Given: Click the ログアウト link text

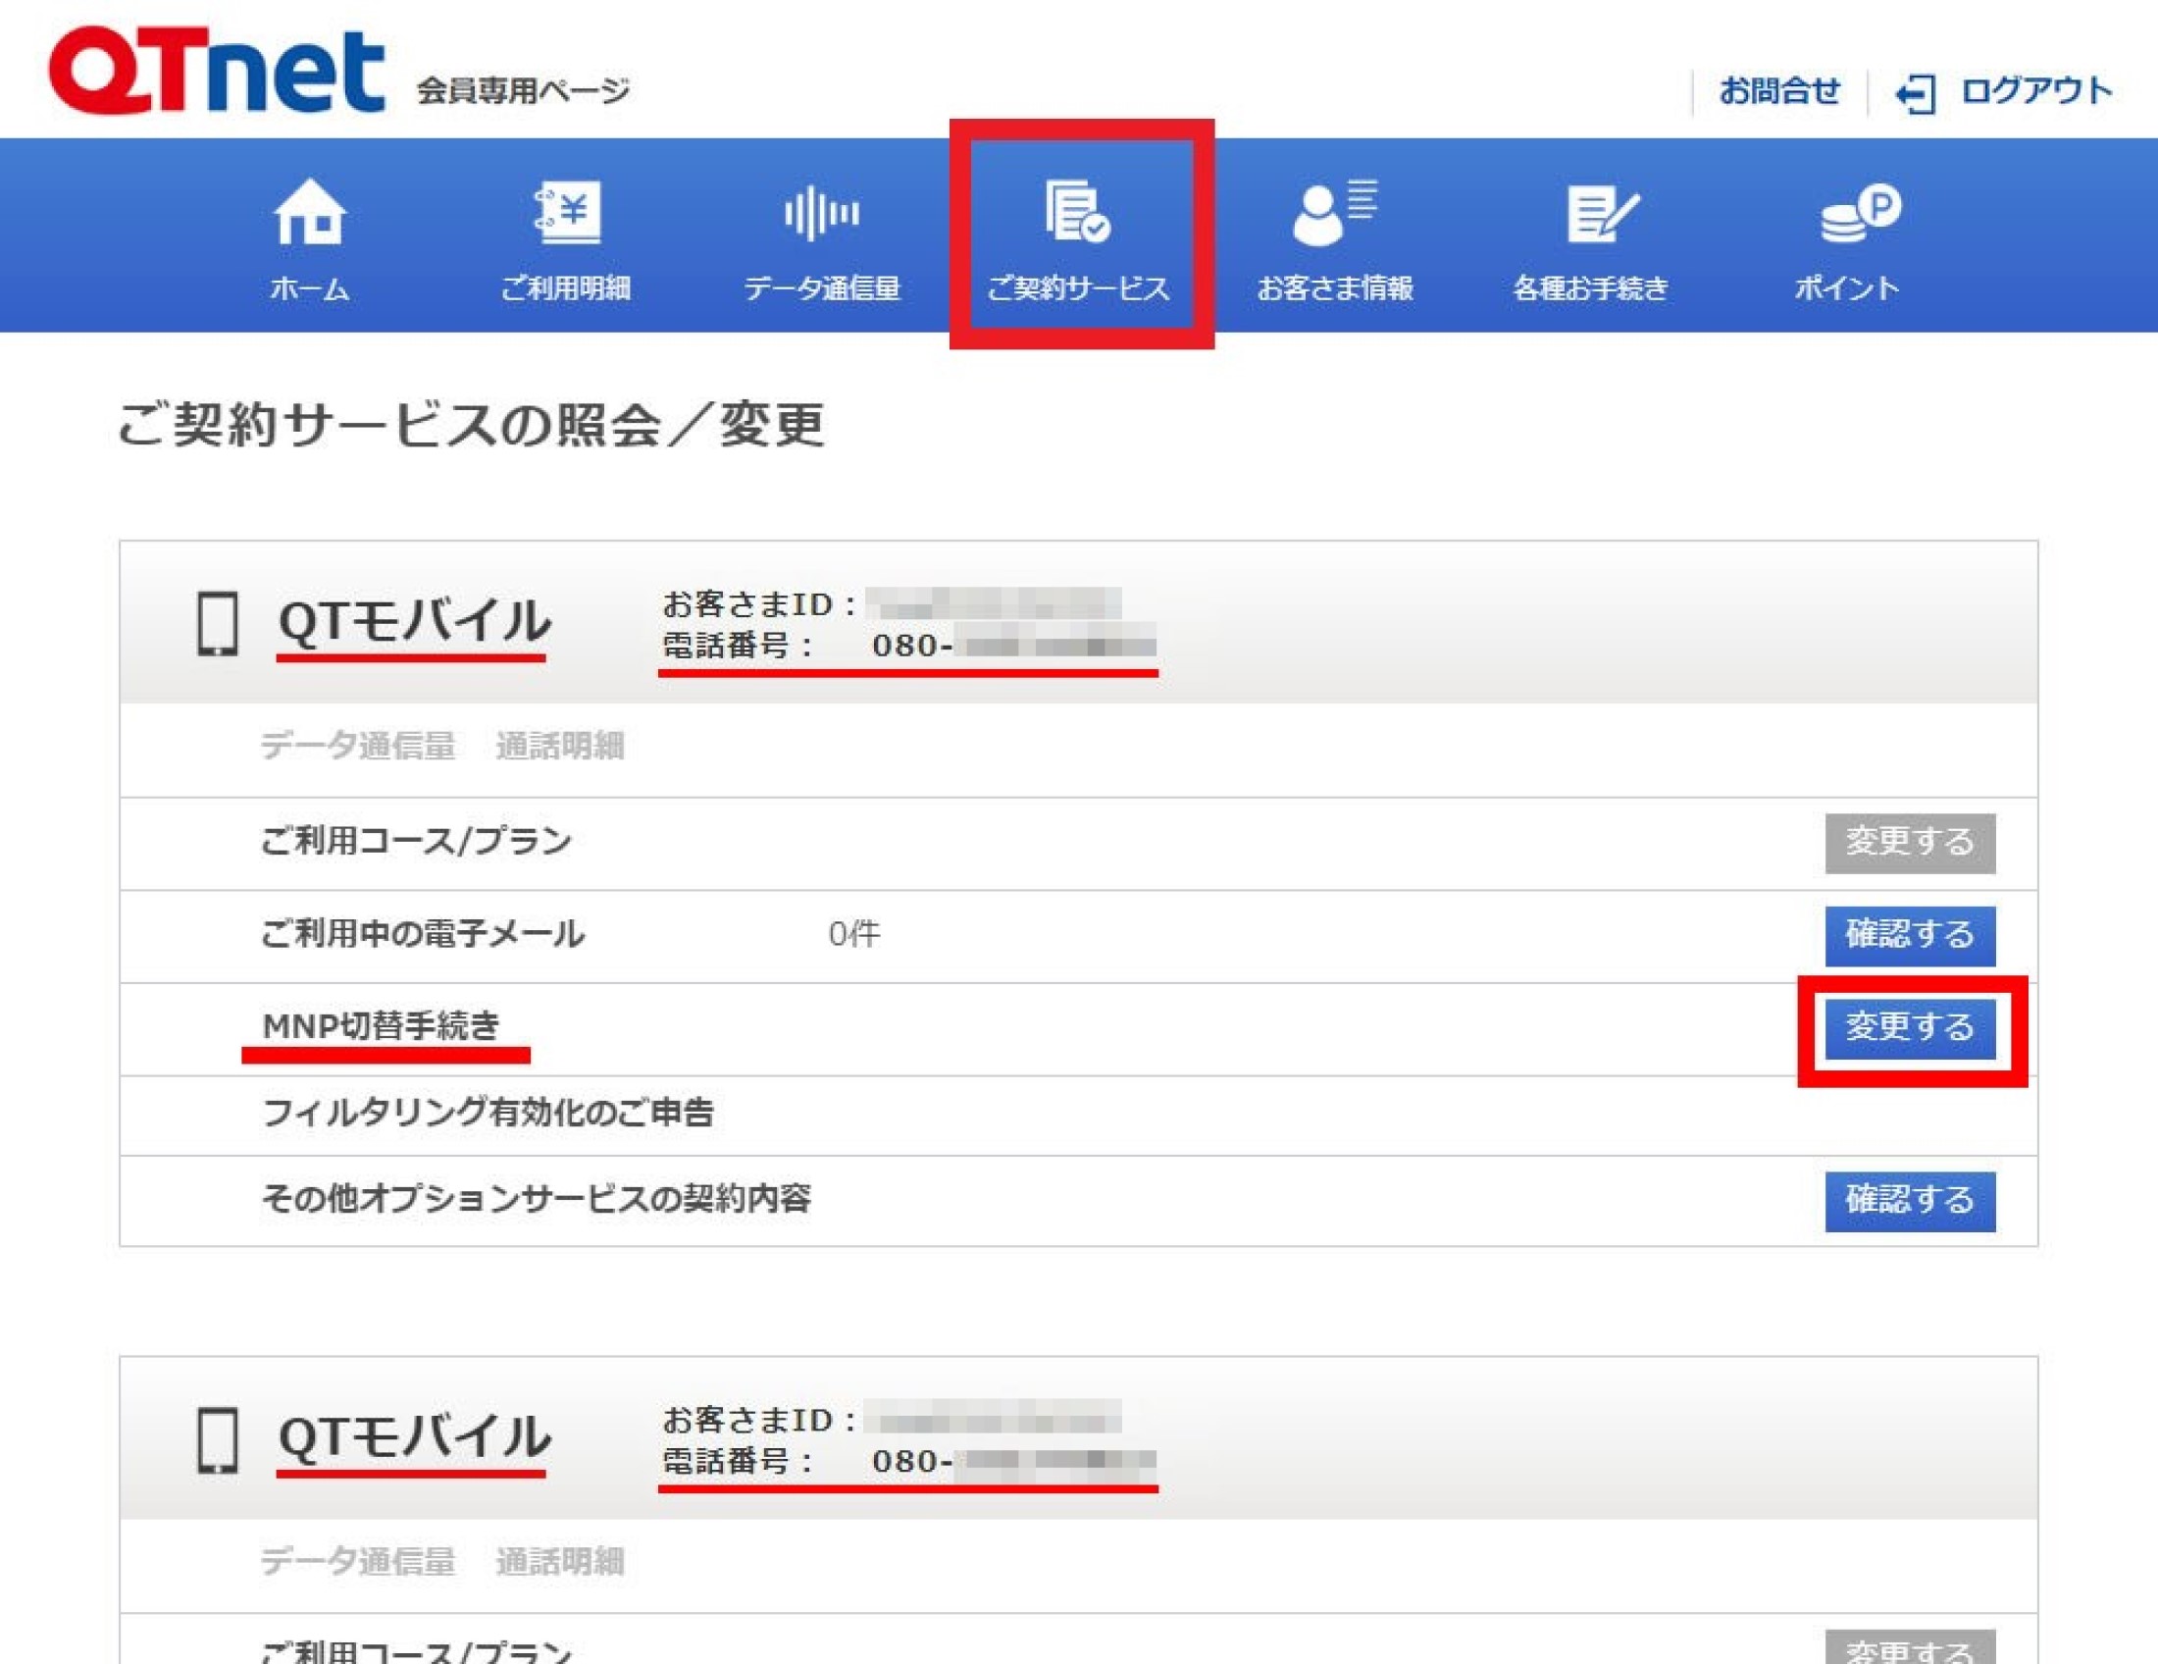Looking at the screenshot, I should pos(2037,91).
